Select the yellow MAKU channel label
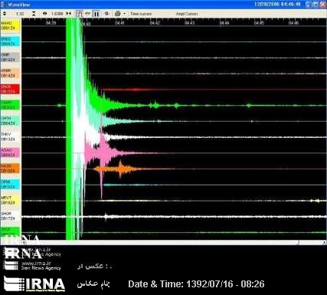The image size is (327, 295). click(x=10, y=26)
